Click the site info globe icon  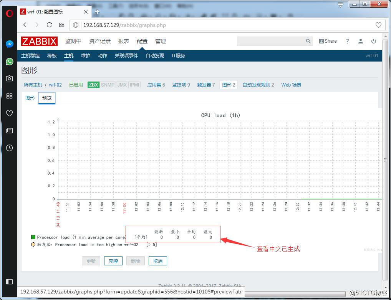click(76, 25)
